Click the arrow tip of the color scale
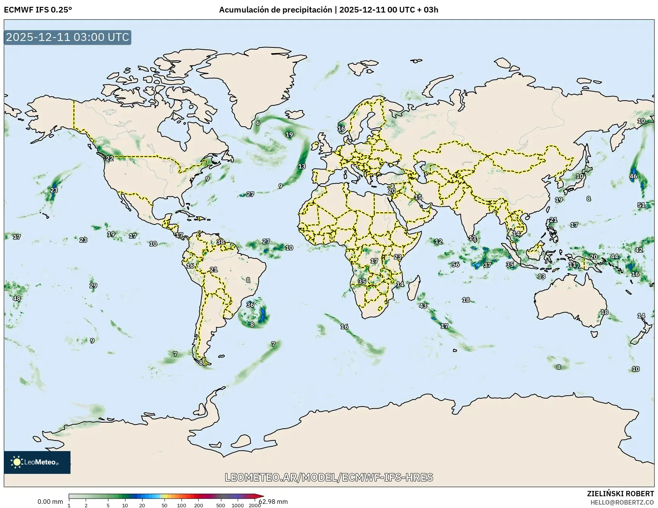The height and width of the screenshot is (508, 658). [x=263, y=496]
